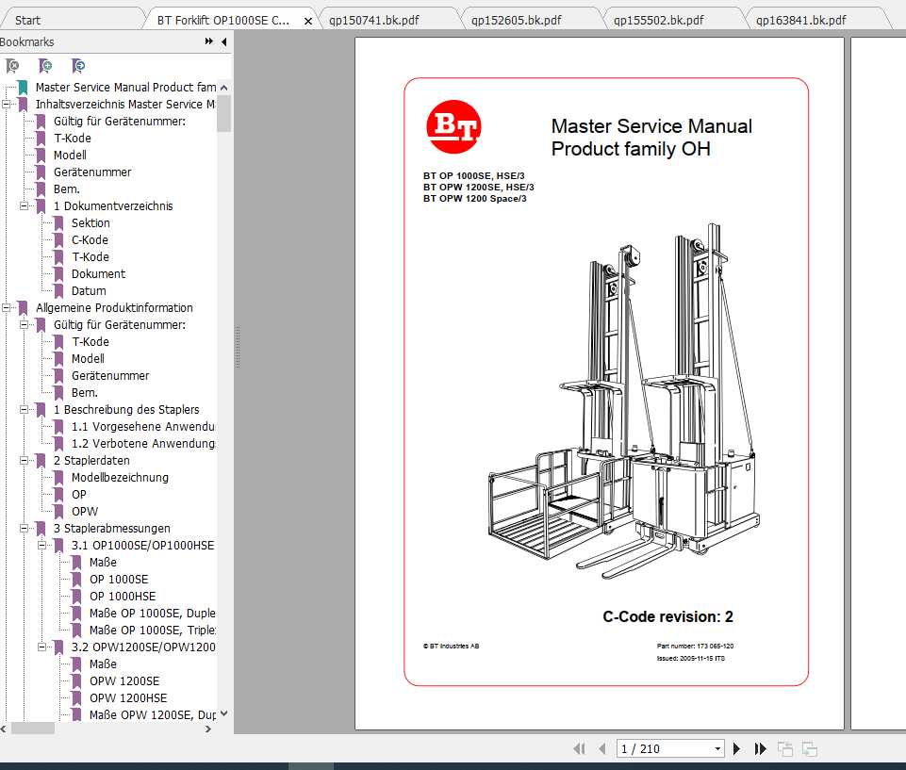906x770 pixels.
Task: Click the add new bookmark icon
Action: point(44,66)
